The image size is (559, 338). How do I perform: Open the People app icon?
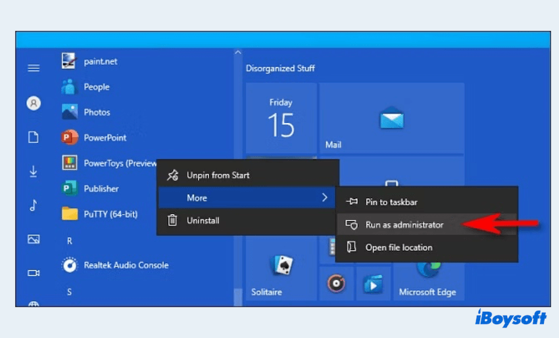[x=69, y=87]
